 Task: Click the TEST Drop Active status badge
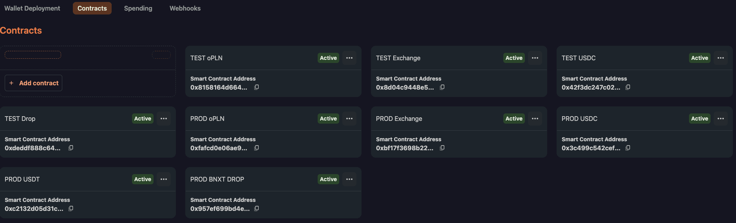pos(143,119)
